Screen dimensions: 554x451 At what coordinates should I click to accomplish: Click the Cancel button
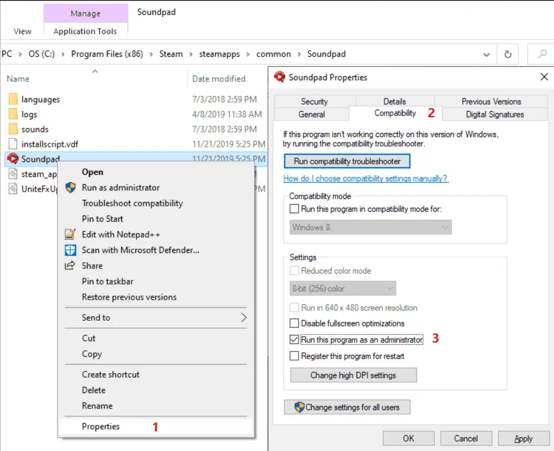[466, 438]
